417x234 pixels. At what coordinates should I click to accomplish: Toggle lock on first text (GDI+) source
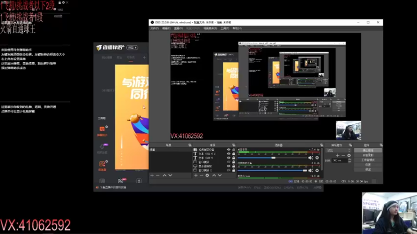pos(234,153)
